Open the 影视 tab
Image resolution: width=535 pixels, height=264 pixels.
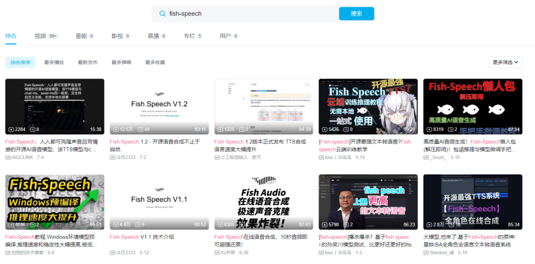tap(121, 36)
